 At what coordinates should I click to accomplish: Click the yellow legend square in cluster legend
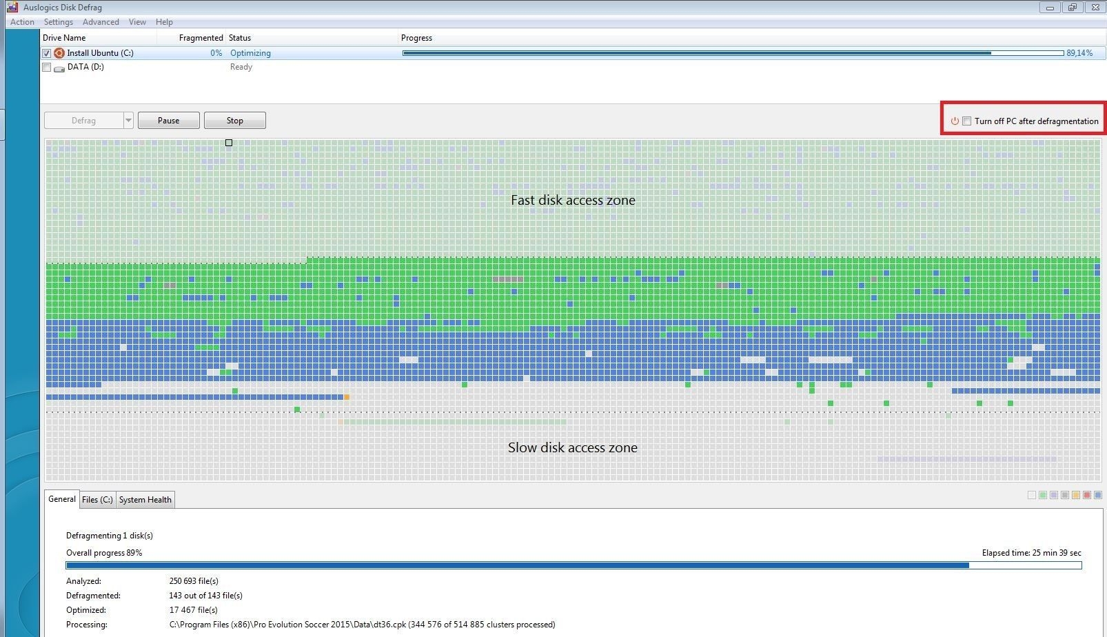point(1076,495)
